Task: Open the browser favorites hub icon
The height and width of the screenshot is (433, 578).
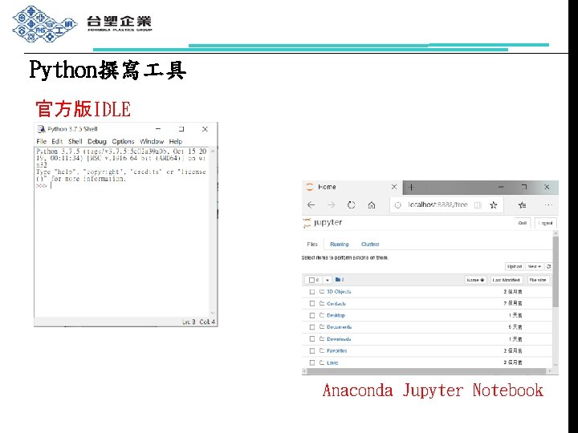Action: tap(522, 205)
